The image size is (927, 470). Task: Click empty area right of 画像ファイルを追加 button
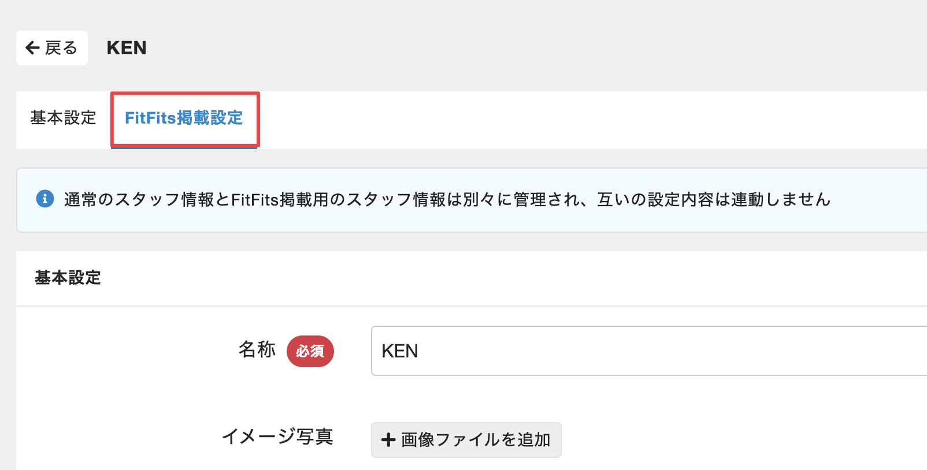[722, 440]
